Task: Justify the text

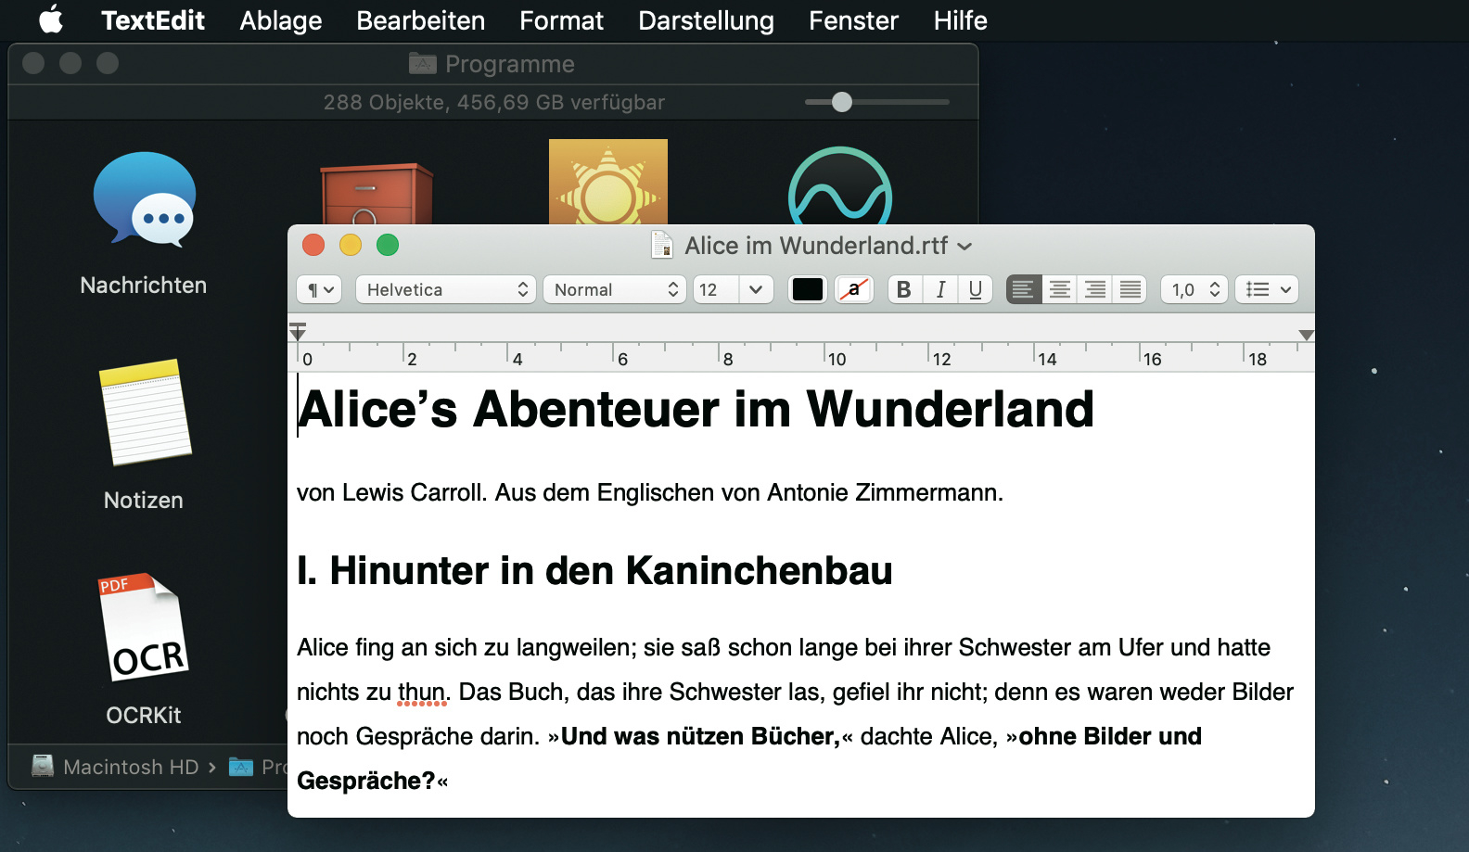Action: click(1130, 290)
